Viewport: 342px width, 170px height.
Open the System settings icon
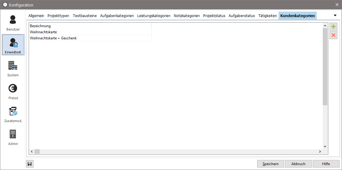pyautogui.click(x=13, y=66)
